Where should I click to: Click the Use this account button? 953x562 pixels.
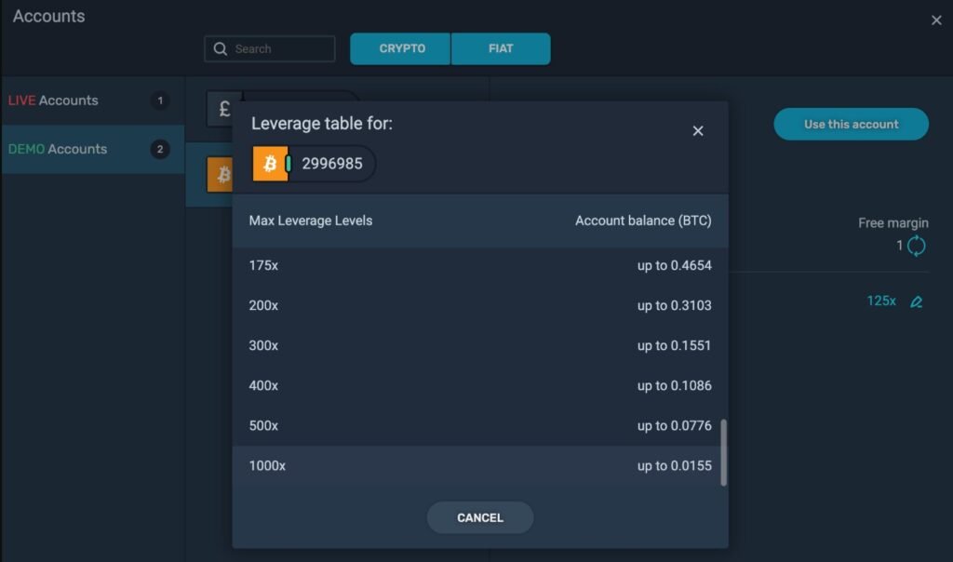coord(851,125)
